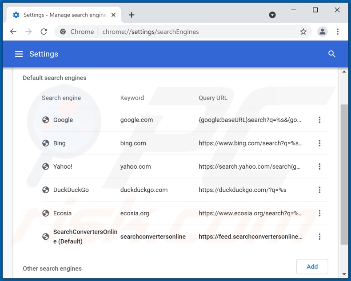Click the Keyword column header
351x281 pixels.
(x=132, y=98)
